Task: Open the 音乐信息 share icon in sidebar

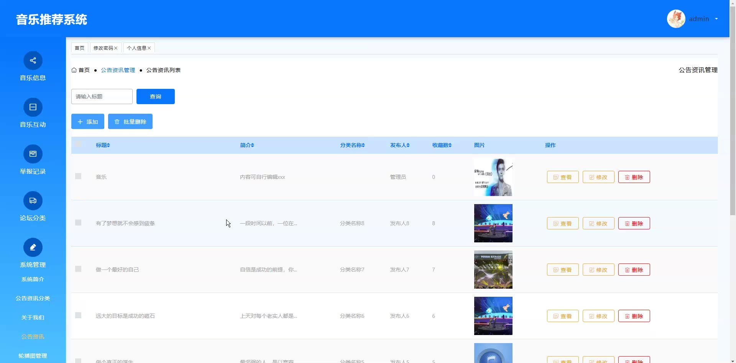Action: point(33,60)
